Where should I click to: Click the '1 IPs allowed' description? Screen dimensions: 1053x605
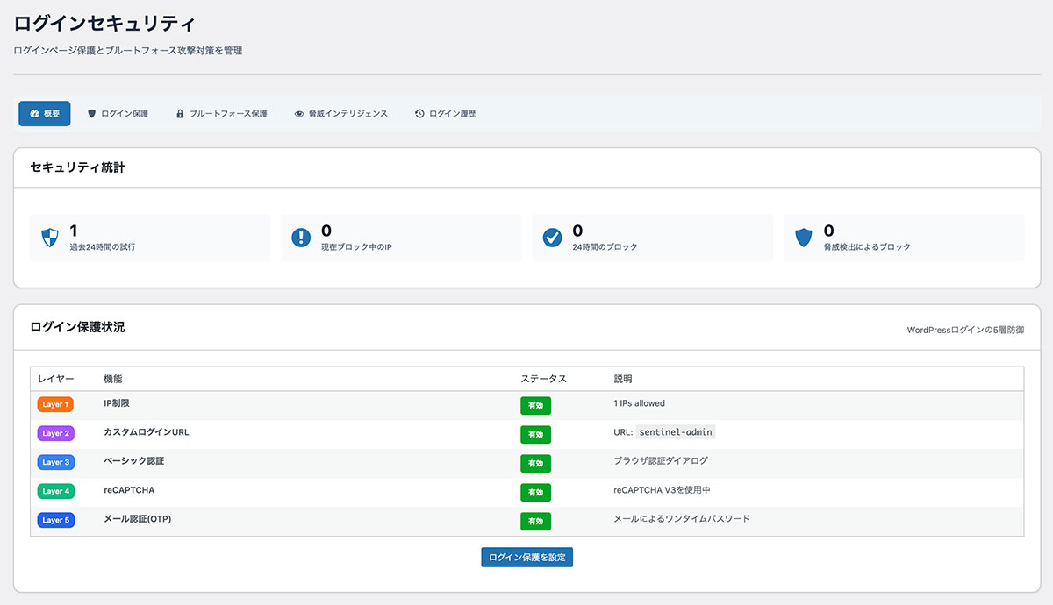click(640, 403)
